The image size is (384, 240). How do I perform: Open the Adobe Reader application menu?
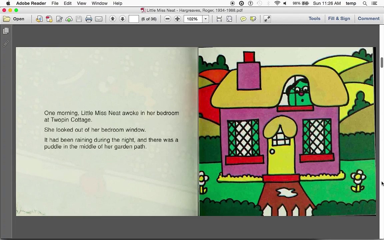point(31,3)
